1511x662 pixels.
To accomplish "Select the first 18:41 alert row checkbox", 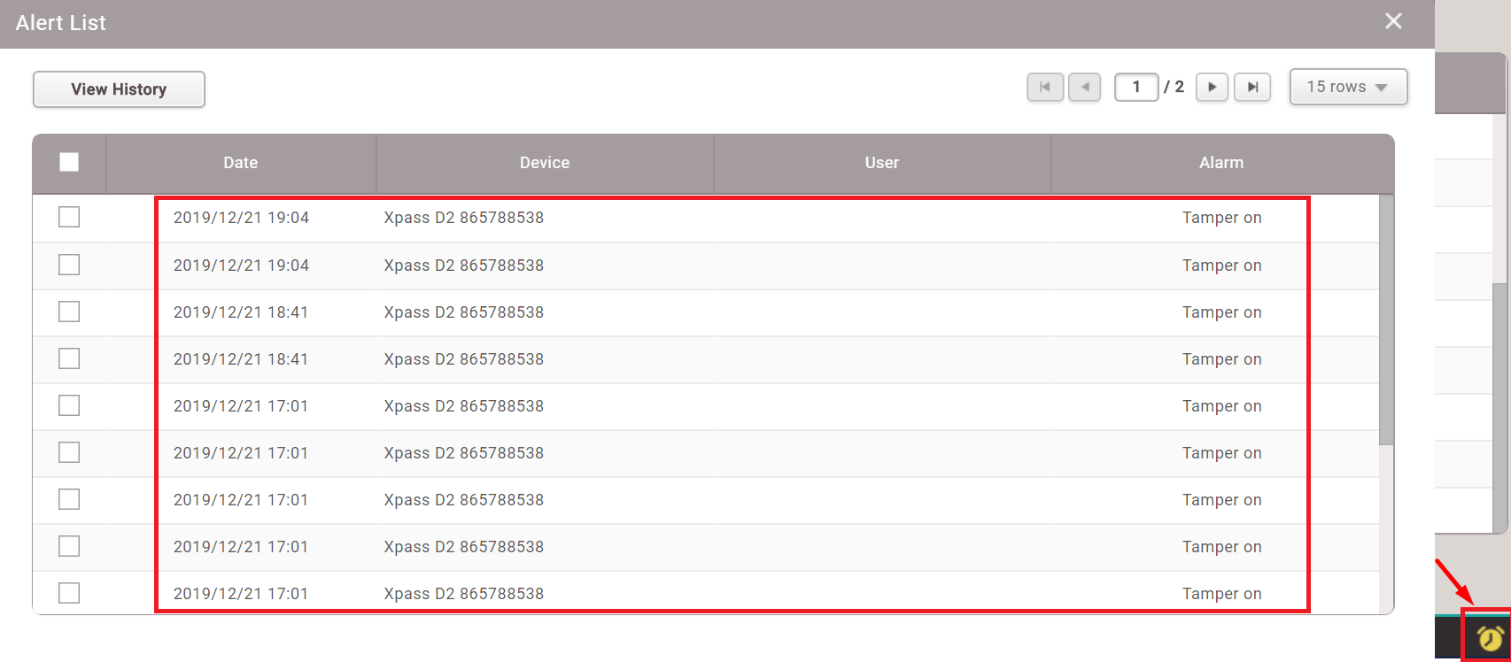I will click(69, 312).
